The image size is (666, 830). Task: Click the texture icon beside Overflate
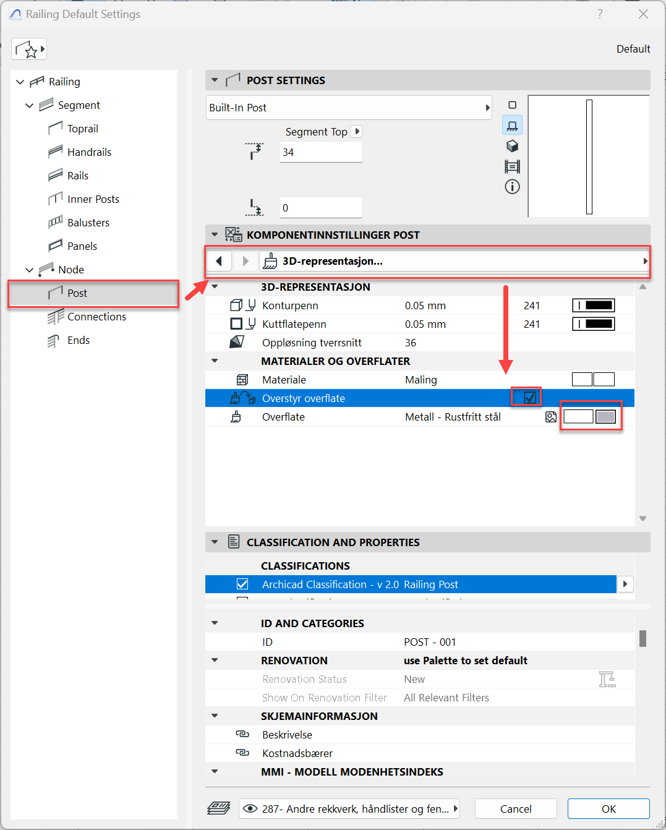pyautogui.click(x=551, y=417)
